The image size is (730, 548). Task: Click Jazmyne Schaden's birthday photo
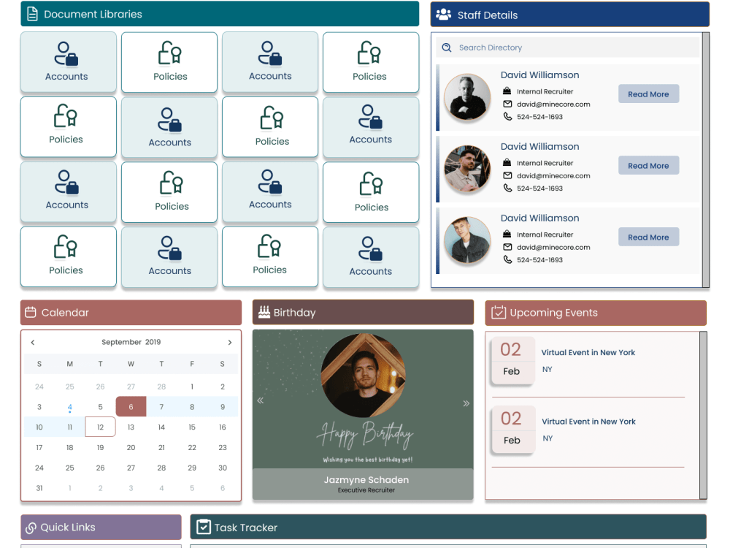[363, 375]
